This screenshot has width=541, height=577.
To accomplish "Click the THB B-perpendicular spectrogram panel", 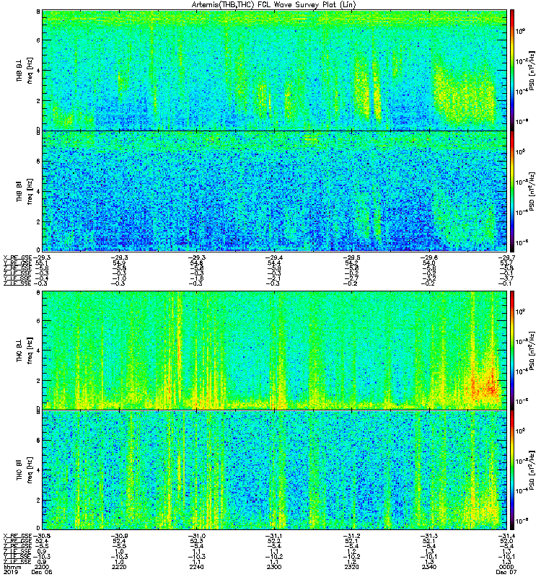I will point(275,70).
